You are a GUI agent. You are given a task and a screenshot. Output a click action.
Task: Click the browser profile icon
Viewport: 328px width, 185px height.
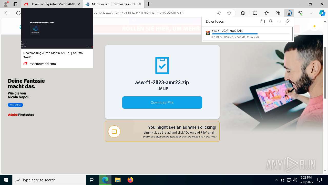[x=5, y=4]
